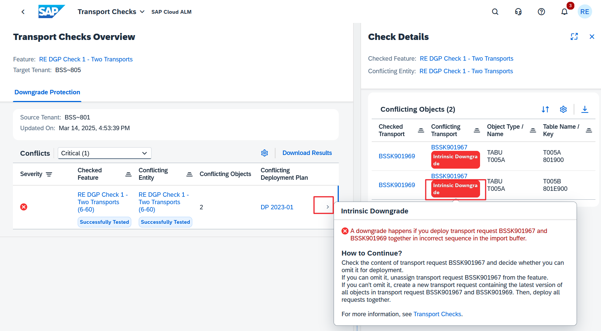Click the help question mark icon

[541, 12]
